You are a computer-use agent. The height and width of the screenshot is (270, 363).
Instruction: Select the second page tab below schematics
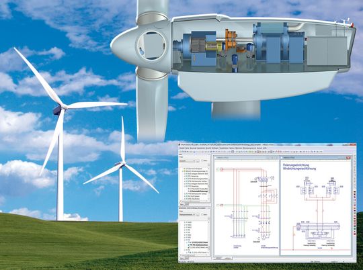pos(228,258)
